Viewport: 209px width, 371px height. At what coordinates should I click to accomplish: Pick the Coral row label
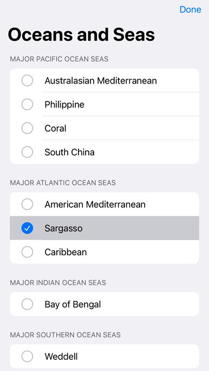[x=55, y=129]
